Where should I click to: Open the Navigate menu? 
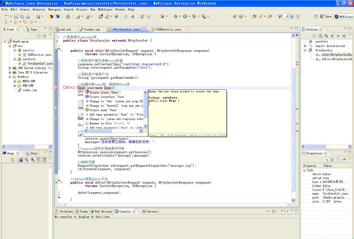point(54,9)
